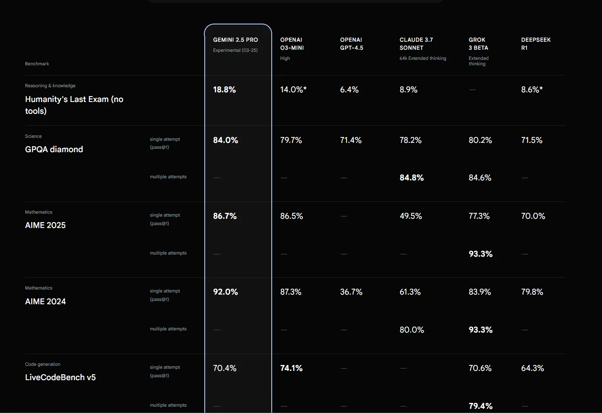Select the Benchmark column header label
602x413 pixels.
tap(37, 64)
